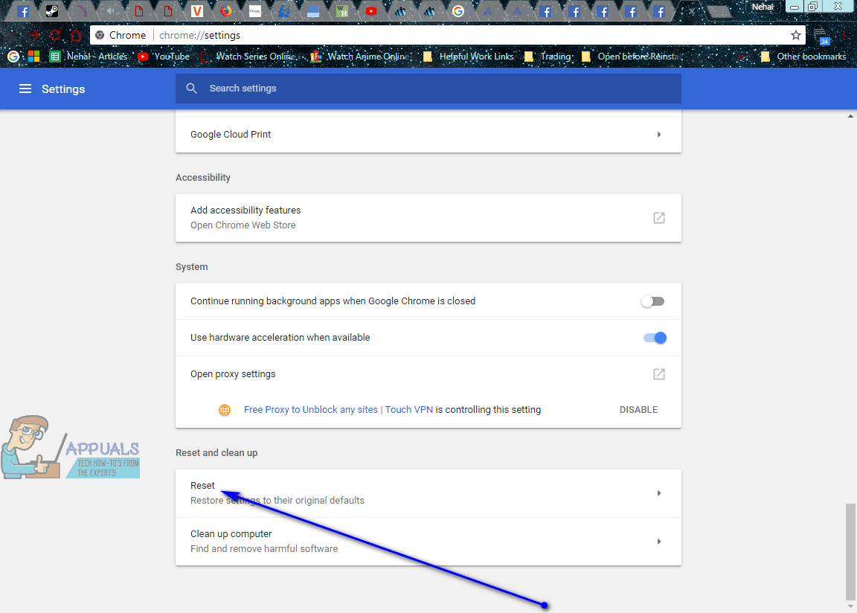Show hidden bookmarks via the overflow chevron

[741, 57]
